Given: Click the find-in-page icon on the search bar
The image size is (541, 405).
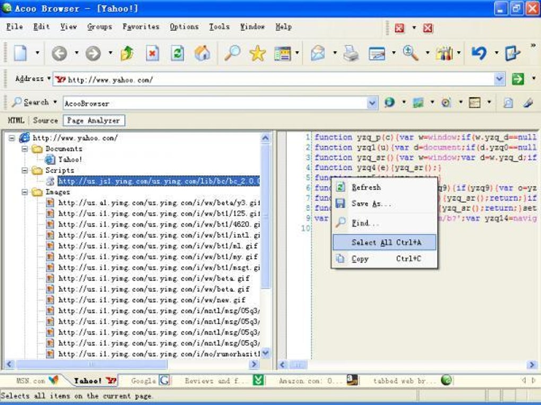Looking at the screenshot, I should (508, 103).
